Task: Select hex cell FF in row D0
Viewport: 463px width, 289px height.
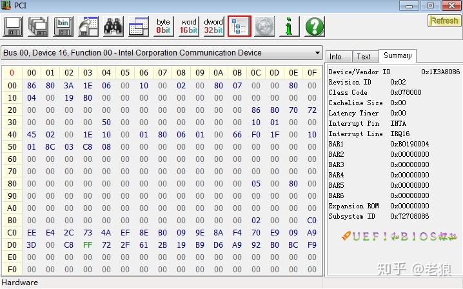Action: pos(88,245)
